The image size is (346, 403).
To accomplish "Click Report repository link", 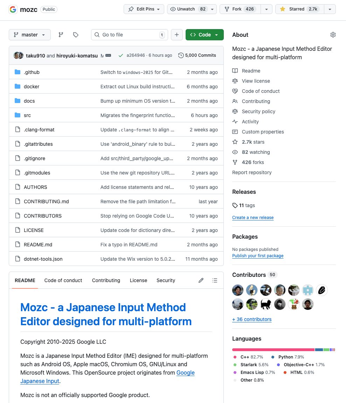I will (252, 172).
